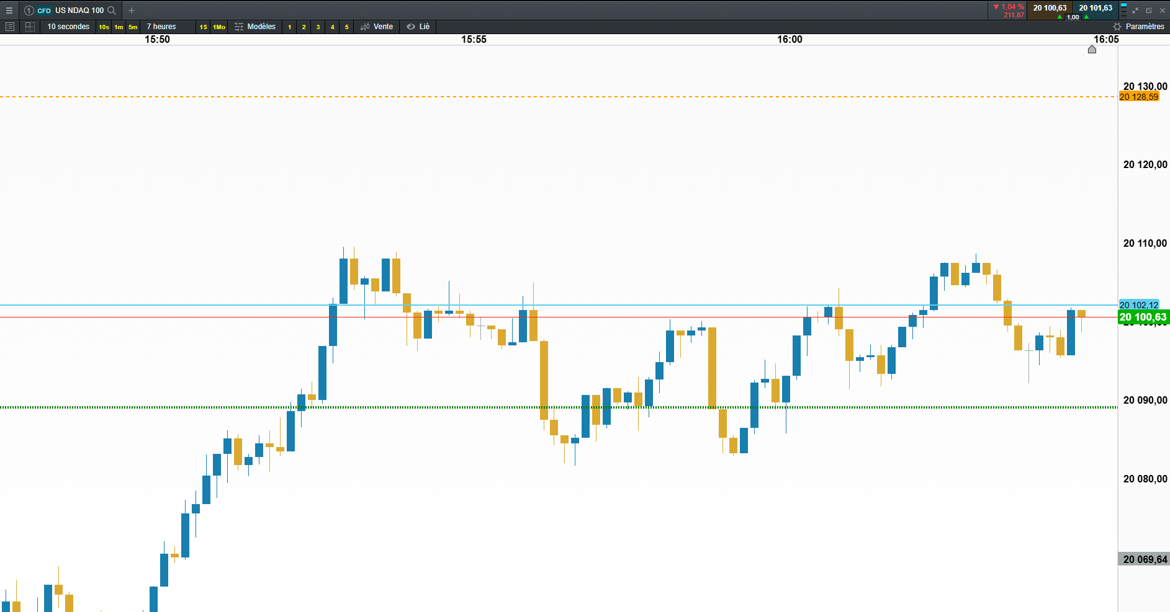Screen dimensions: 1170x612
Task: Open the 10 secondes timeframe dropdown
Action: [68, 27]
